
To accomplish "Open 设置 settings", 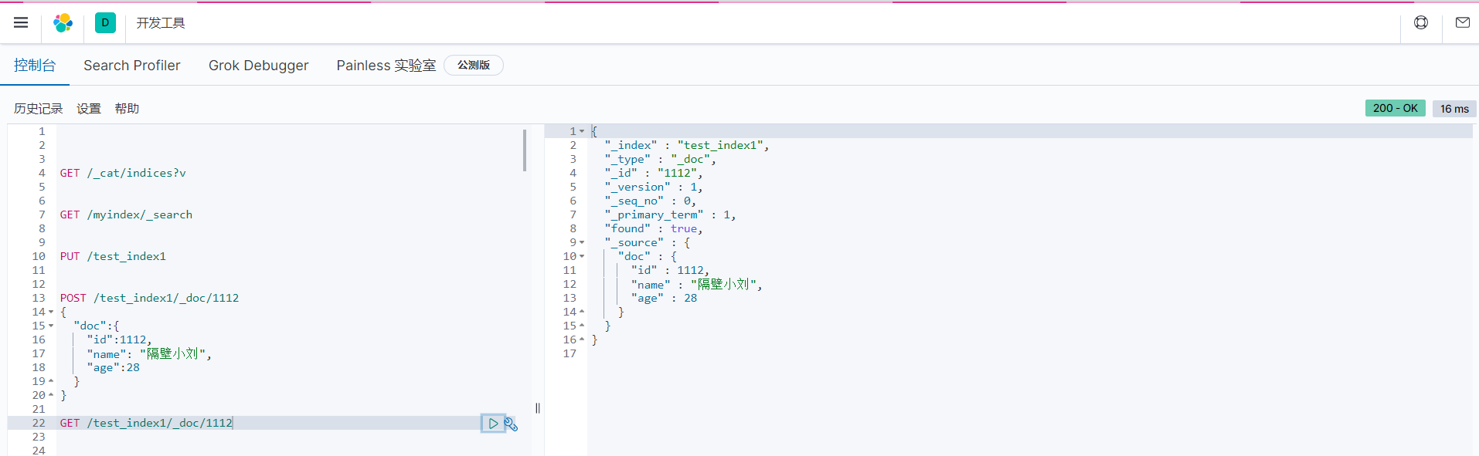I will tap(89, 109).
